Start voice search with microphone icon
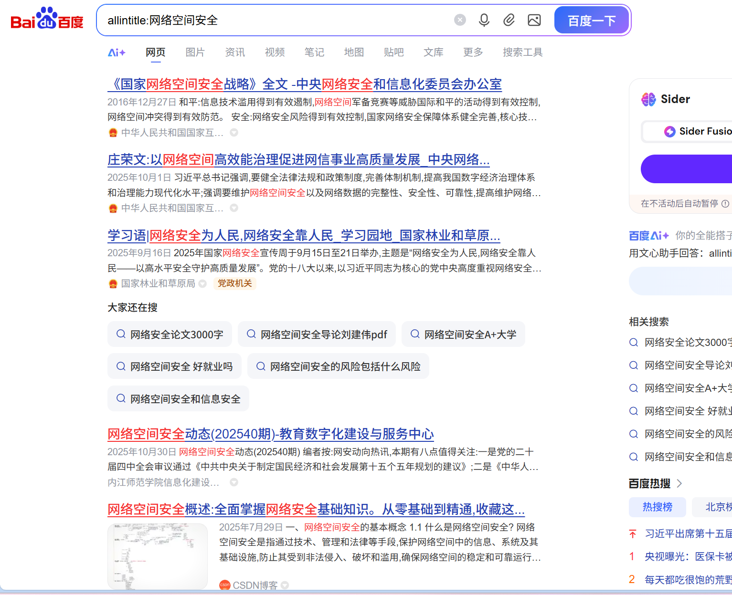 tap(484, 20)
